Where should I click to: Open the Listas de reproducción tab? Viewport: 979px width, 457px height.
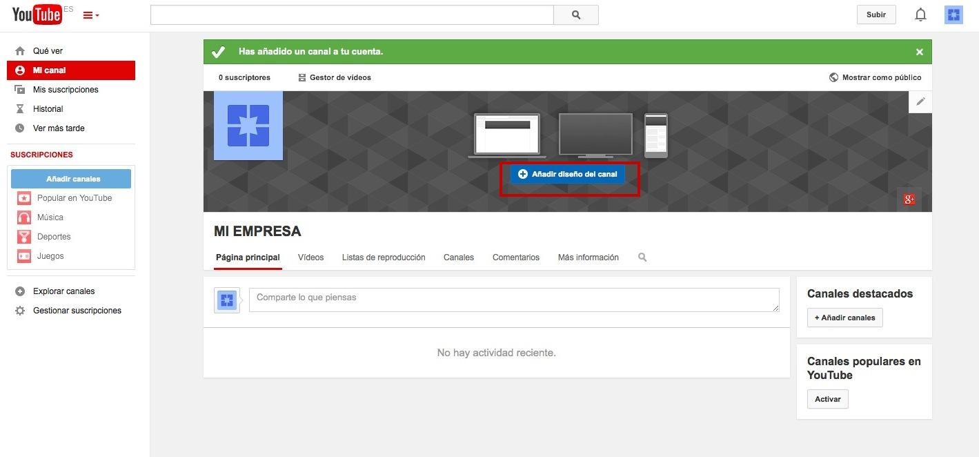[x=384, y=257]
